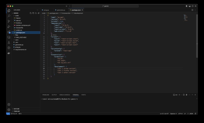
Task: Click errors and warnings count
Action: pyautogui.click(x=14, y=114)
